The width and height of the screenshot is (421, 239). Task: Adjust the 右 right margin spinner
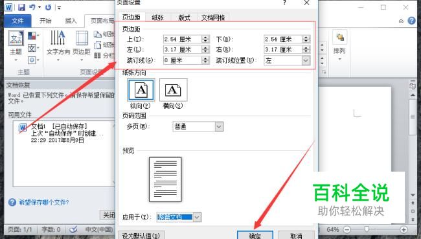click(x=306, y=49)
